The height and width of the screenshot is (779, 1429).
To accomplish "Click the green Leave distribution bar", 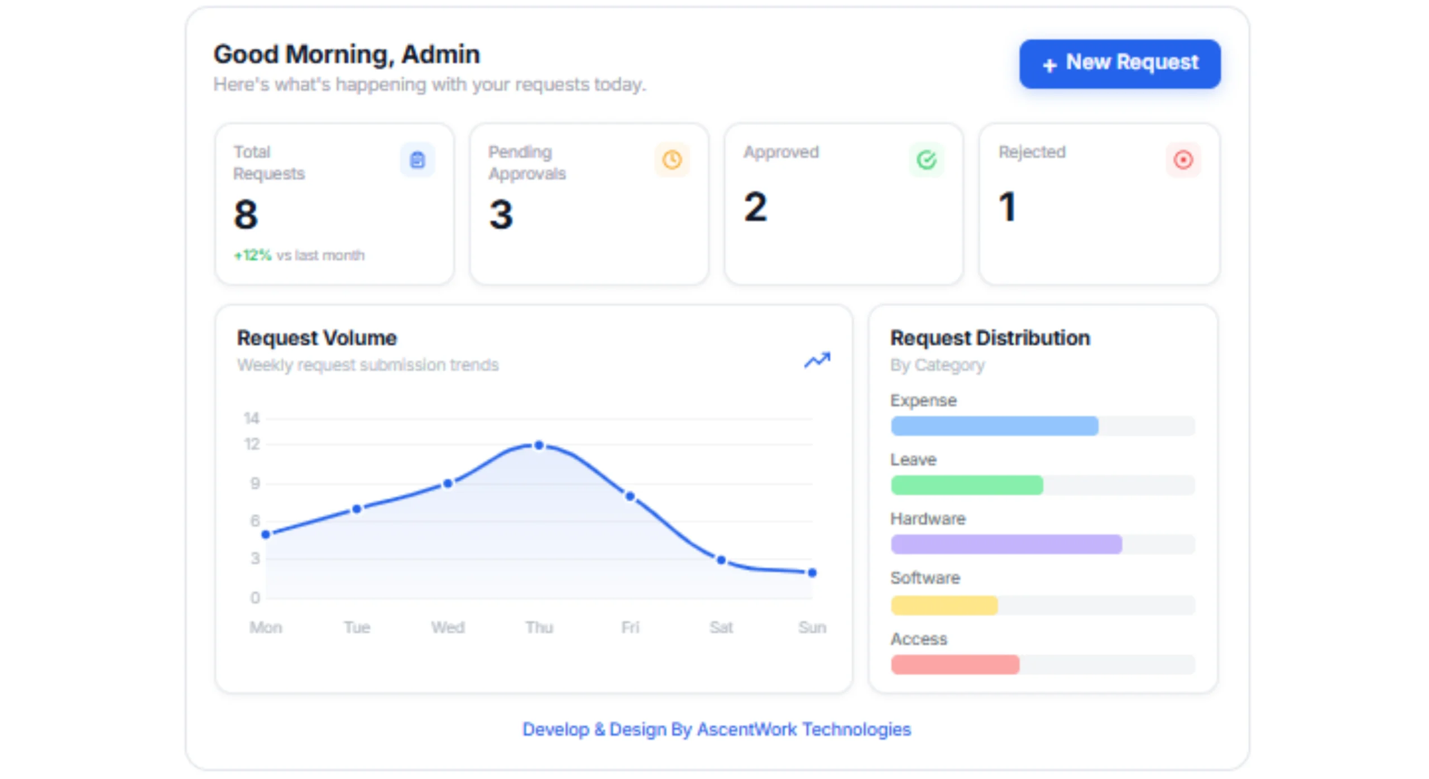I will 967,485.
